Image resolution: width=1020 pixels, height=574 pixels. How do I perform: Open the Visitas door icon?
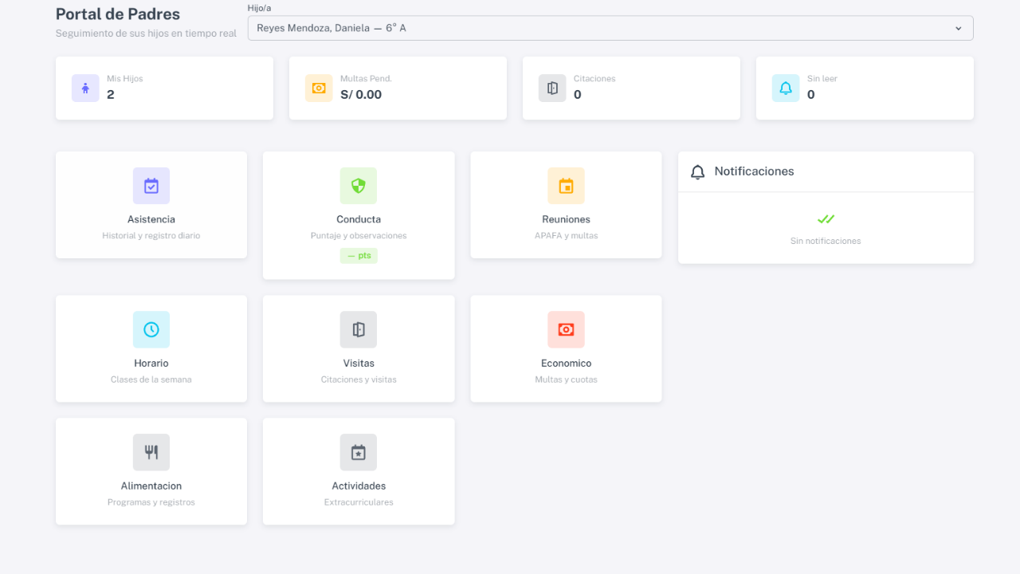[359, 329]
